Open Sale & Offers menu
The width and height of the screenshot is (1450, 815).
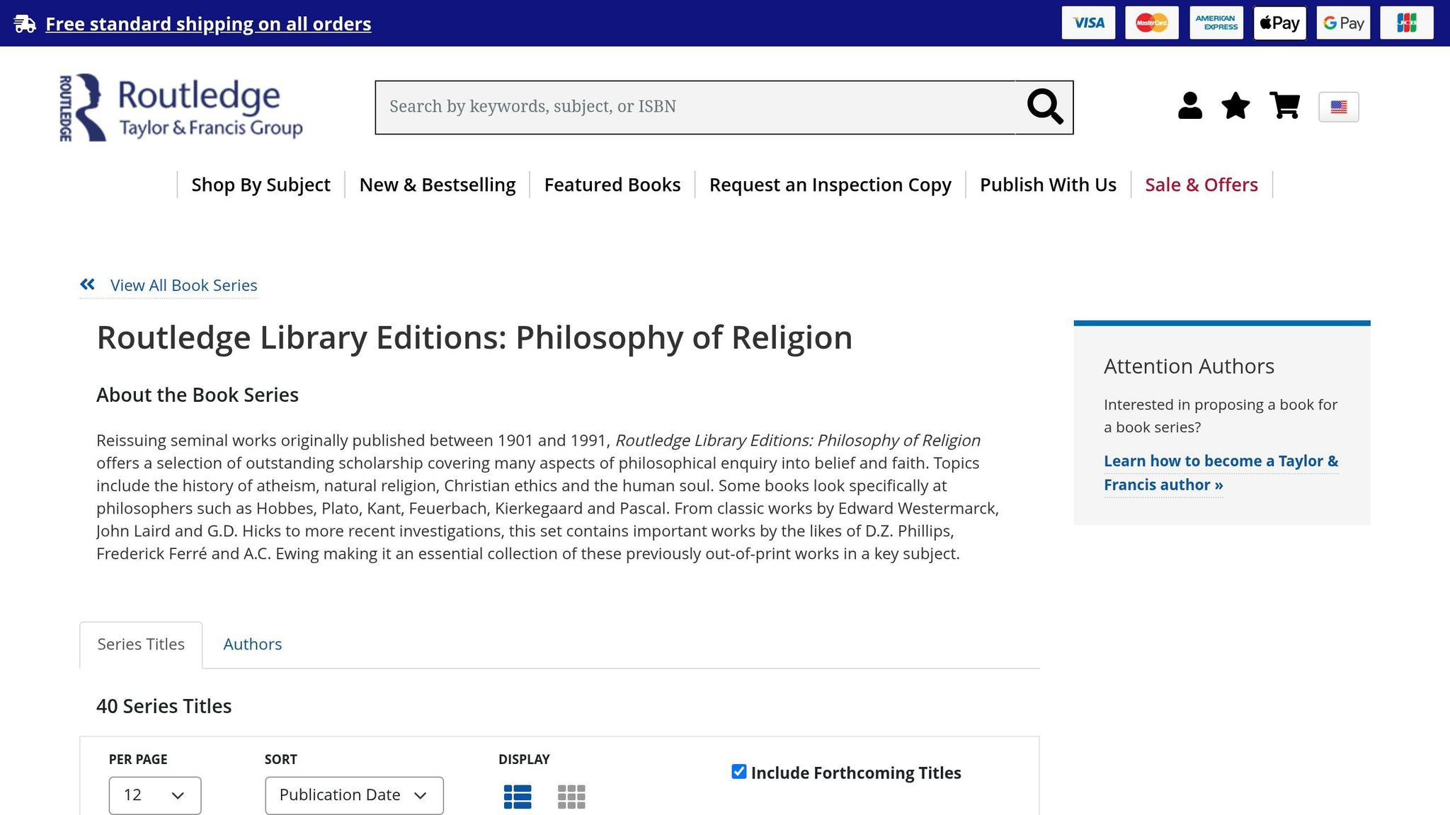point(1201,185)
